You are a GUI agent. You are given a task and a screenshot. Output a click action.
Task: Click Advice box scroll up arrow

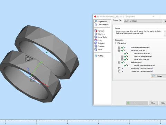(165, 31)
